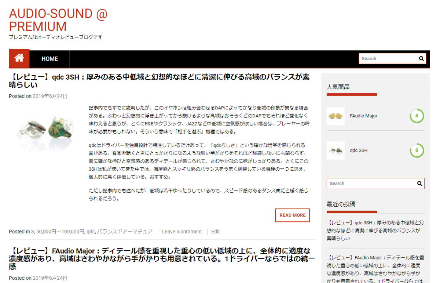440x283 pixels.
Task: Click tagline プレミアムなオーディオレビューブログです
Action: click(56, 37)
